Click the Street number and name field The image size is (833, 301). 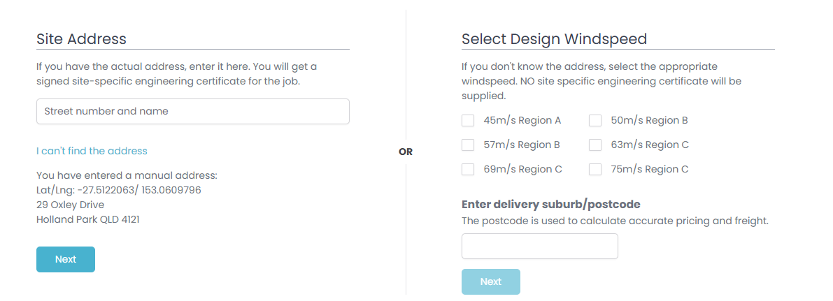192,112
